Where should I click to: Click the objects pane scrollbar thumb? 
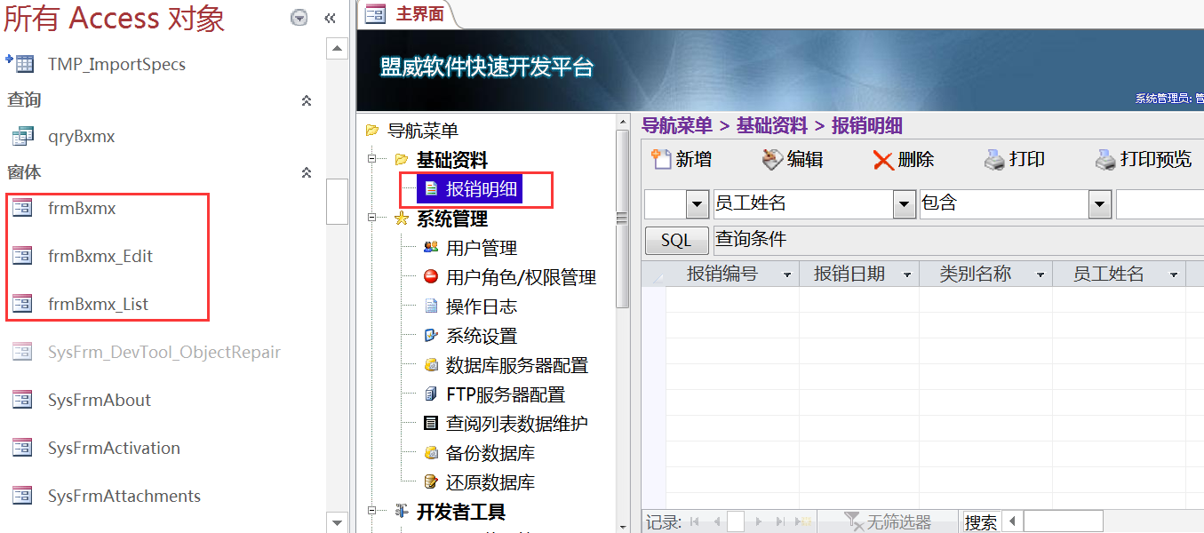[337, 201]
